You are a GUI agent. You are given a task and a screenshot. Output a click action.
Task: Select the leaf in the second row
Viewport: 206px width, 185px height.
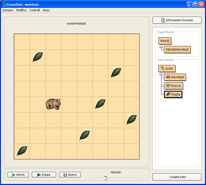coord(38,57)
